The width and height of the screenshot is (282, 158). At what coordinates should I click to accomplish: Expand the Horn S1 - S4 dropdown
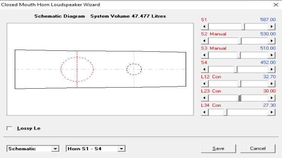coord(121,149)
